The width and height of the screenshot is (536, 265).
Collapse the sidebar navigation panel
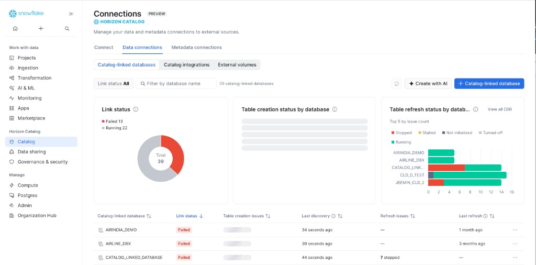point(71,14)
